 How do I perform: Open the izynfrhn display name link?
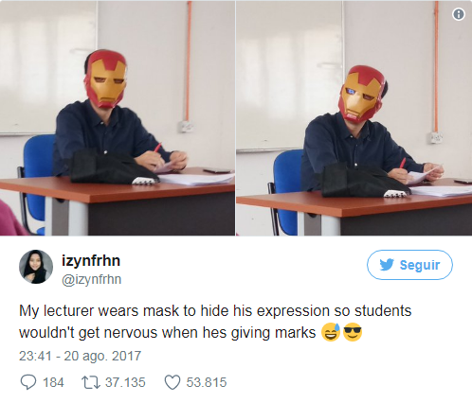[x=91, y=261]
